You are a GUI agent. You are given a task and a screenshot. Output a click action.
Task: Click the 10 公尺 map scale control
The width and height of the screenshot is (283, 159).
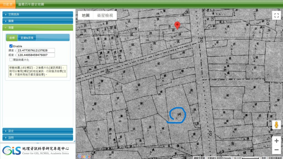tap(246, 158)
